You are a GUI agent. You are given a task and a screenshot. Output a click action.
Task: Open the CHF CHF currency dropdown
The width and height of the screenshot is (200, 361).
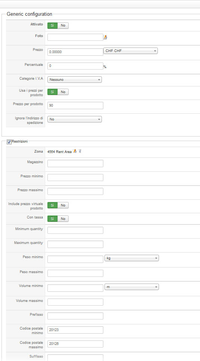pyautogui.click(x=131, y=51)
